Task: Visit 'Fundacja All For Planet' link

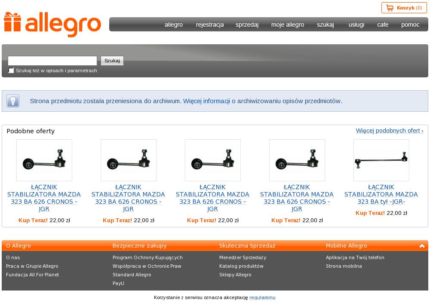Action: click(x=32, y=275)
